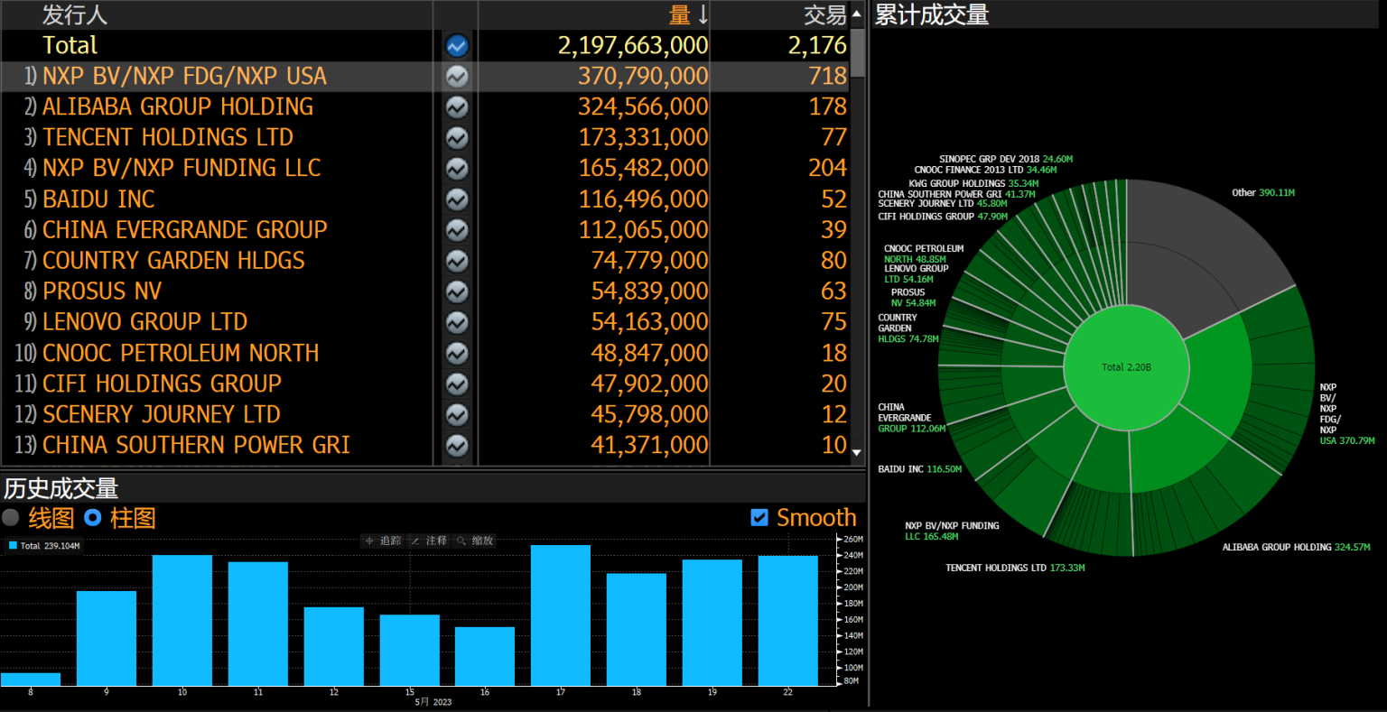
Task: Uncheck the Smooth checkbox
Action: [759, 518]
